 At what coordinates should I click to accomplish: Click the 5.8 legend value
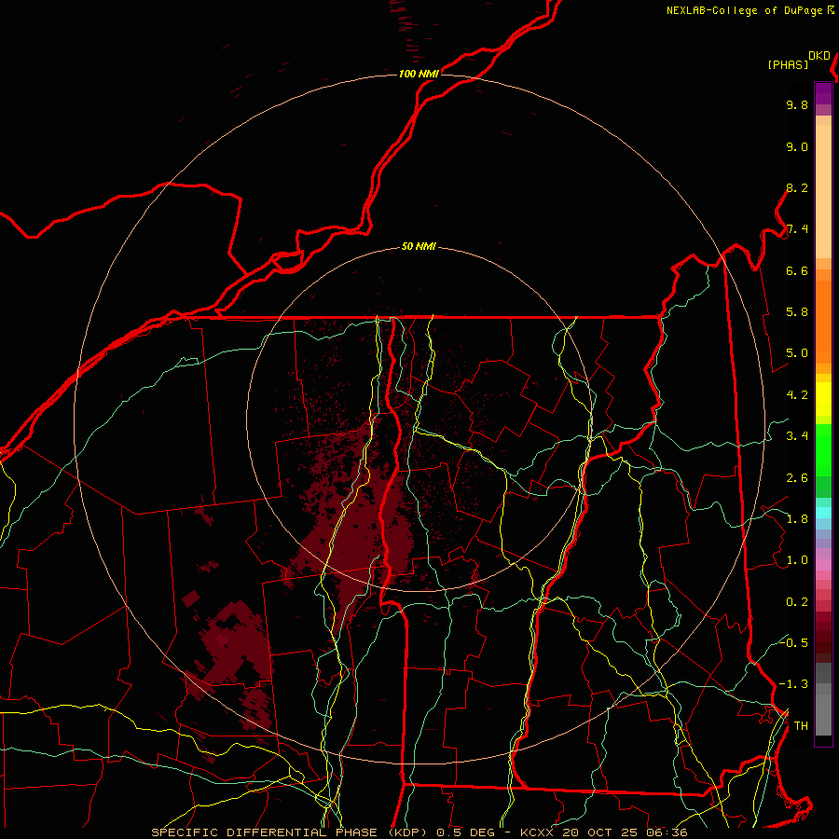(x=797, y=312)
